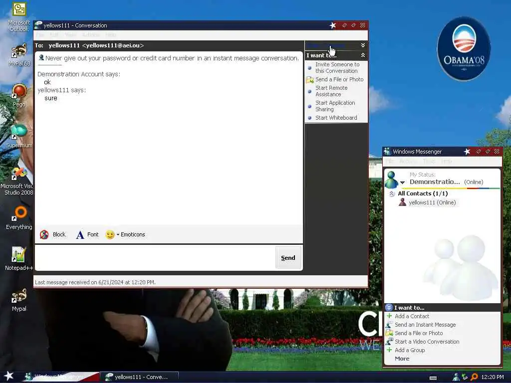
Task: Click the smiley Emoticons icon
Action: coord(110,234)
